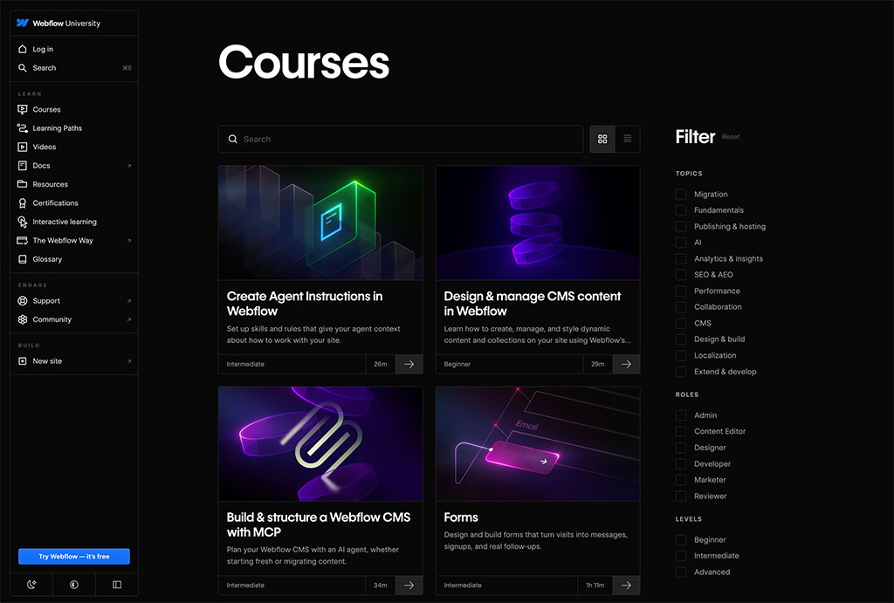Click the Community icon
This screenshot has width=894, height=603.
tap(22, 319)
